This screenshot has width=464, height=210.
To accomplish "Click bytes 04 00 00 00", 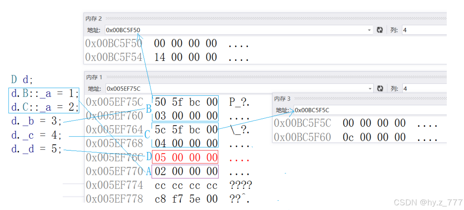I will pyautogui.click(x=186, y=143).
